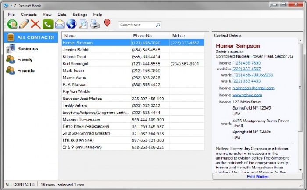Image resolution: width=307 pixels, height=190 pixels.
Task: Click phone number (212) 456-7890
Action: pos(146,71)
